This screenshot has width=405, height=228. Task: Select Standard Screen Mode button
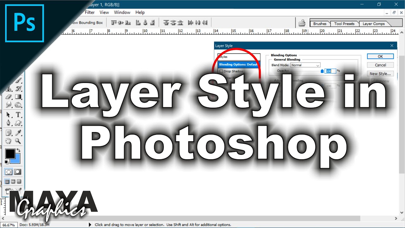point(7,181)
